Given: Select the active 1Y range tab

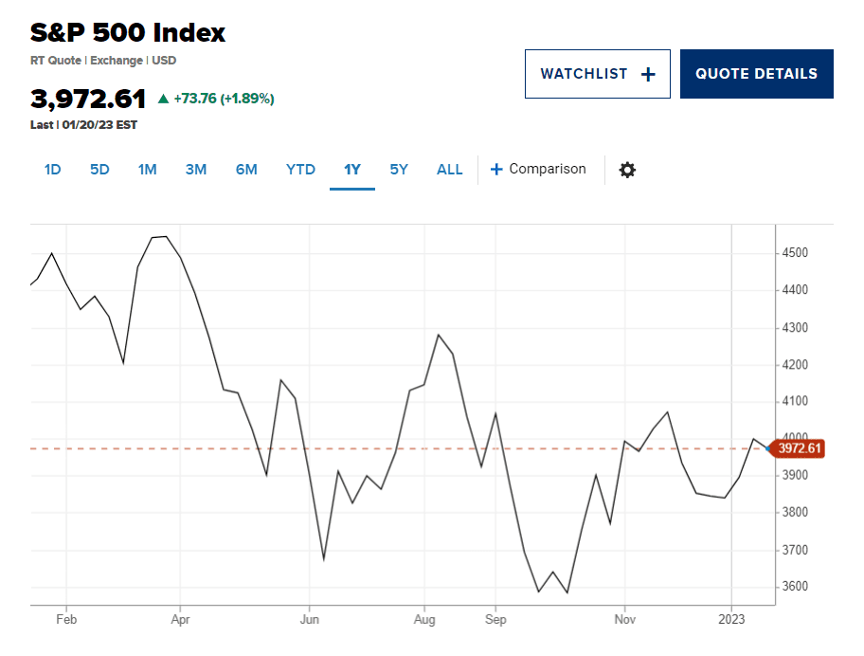Looking at the screenshot, I should click(352, 170).
